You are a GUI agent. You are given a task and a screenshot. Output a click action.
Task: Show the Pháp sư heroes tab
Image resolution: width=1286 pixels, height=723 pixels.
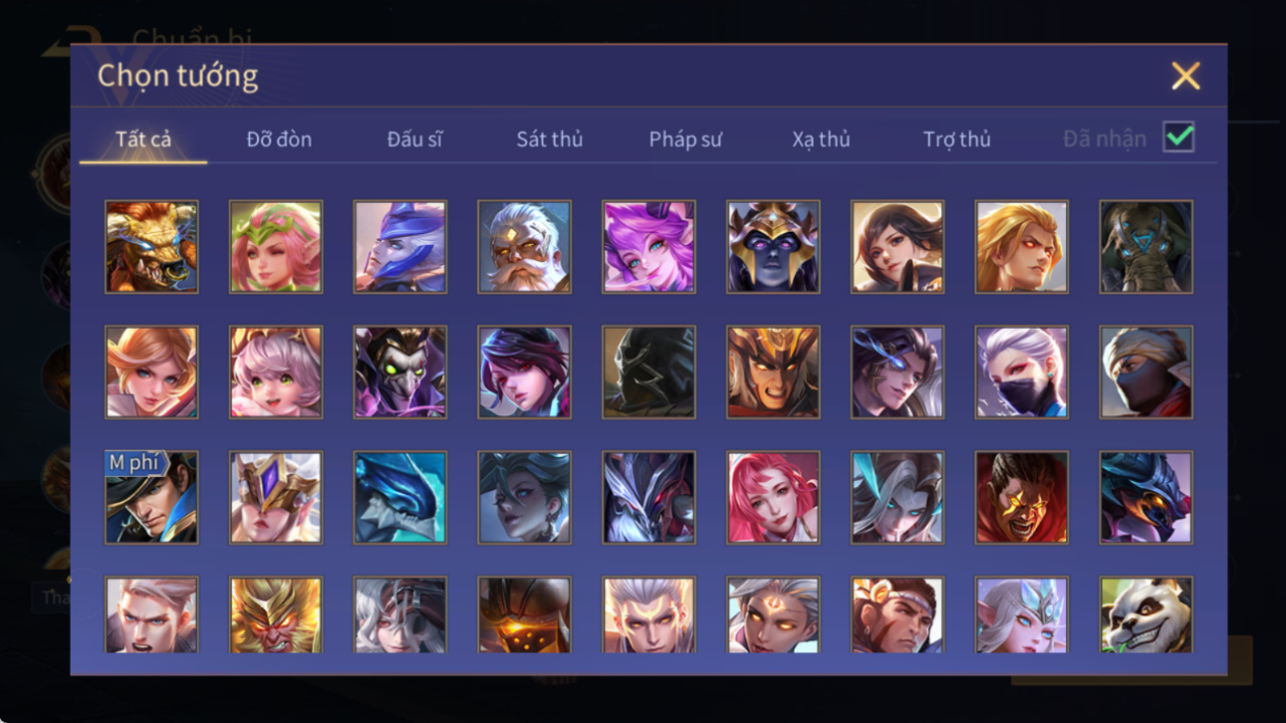685,139
